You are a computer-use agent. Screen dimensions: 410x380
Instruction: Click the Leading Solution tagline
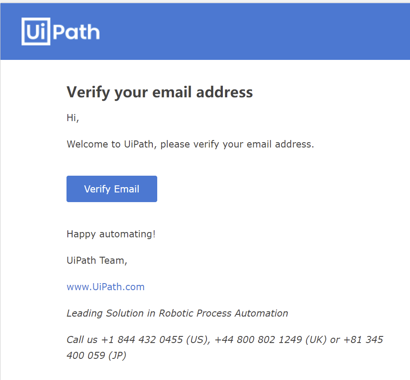[177, 313]
